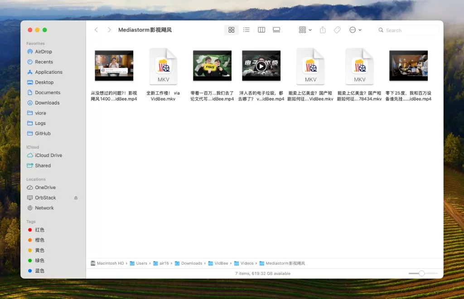Toggle the active icon view button
Screen dimensions: 464x299
pos(231,30)
